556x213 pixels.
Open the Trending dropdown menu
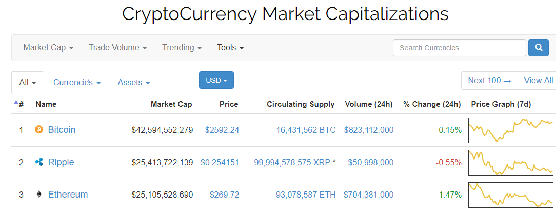(182, 48)
